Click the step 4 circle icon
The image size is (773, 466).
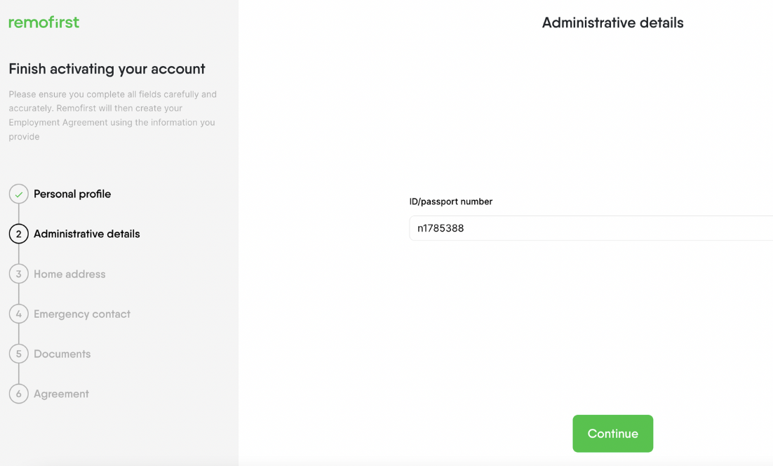pyautogui.click(x=19, y=314)
